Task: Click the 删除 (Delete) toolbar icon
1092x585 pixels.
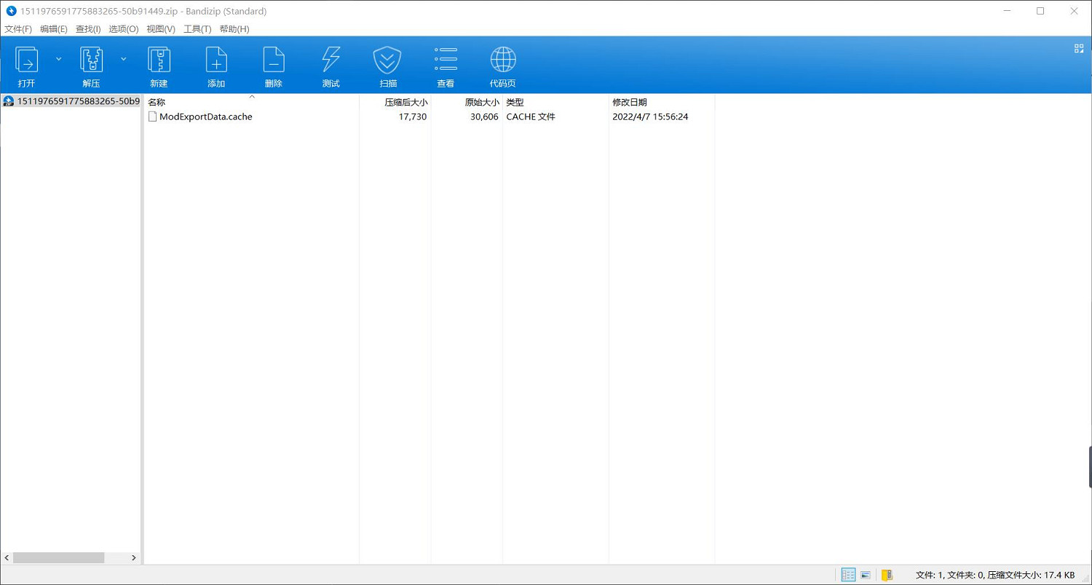Action: (274, 66)
